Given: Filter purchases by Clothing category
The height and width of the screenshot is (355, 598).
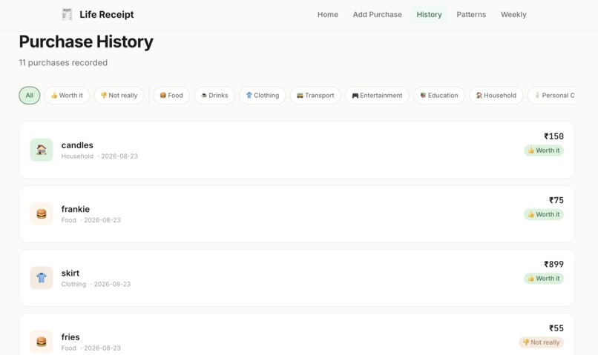Looking at the screenshot, I should pos(263,95).
